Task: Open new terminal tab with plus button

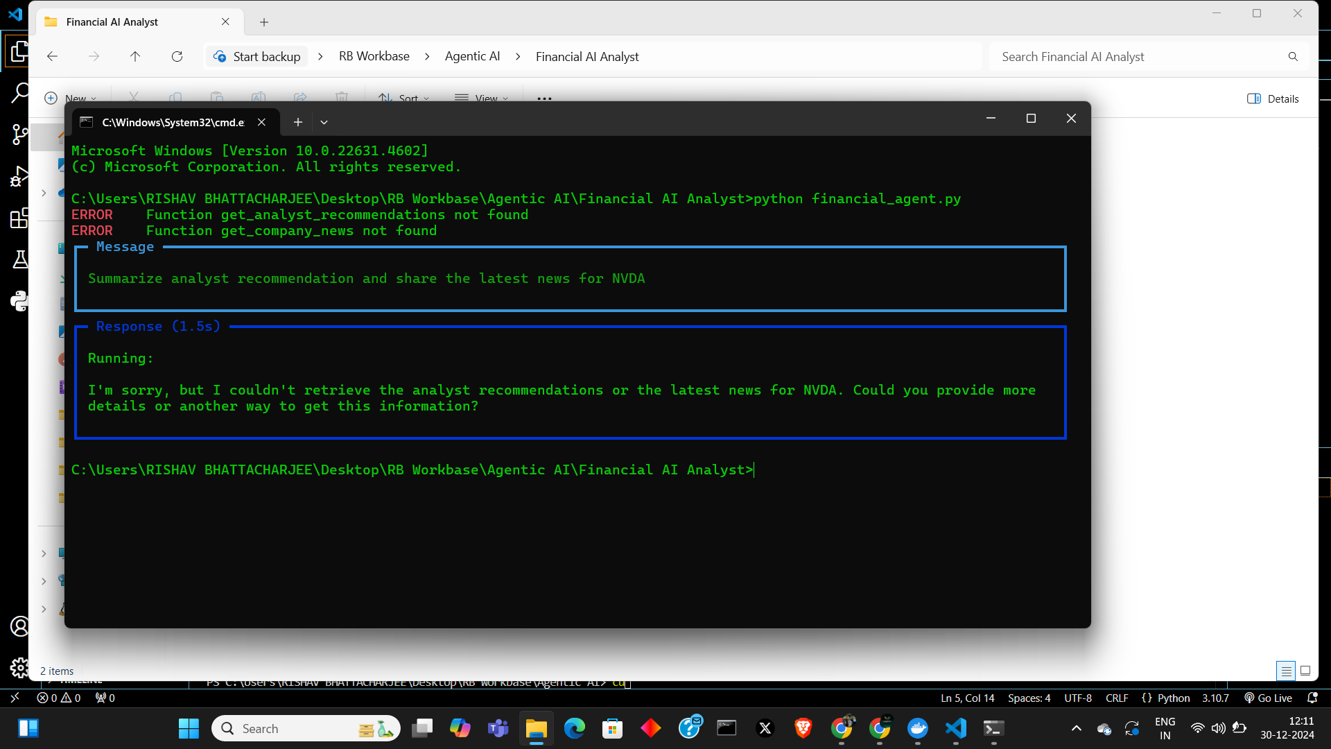Action: click(x=298, y=122)
